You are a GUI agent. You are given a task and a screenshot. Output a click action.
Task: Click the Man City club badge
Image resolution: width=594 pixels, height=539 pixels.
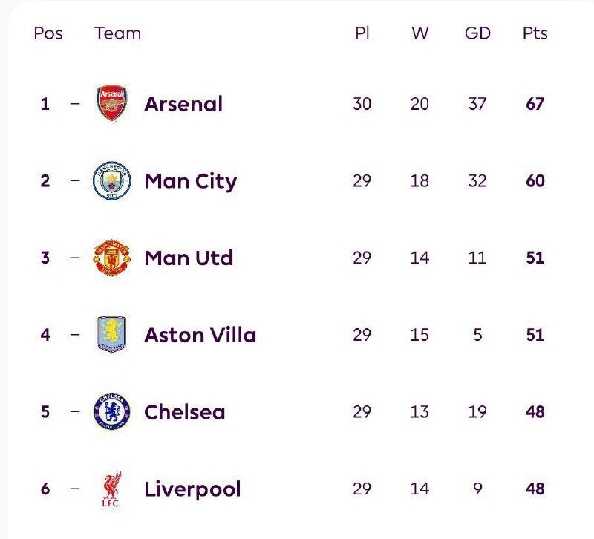point(112,181)
